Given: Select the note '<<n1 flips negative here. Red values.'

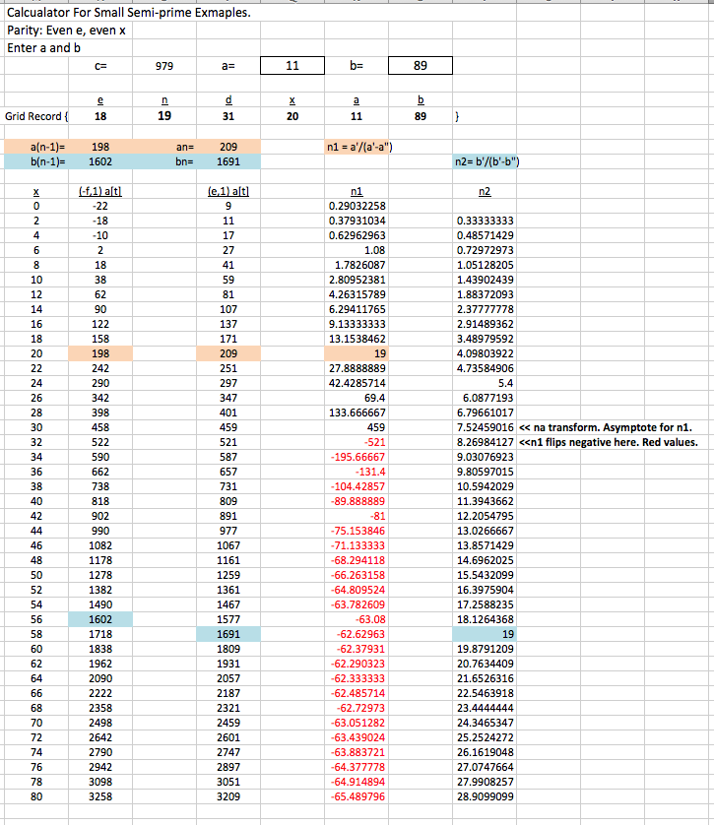Looking at the screenshot, I should 609,442.
